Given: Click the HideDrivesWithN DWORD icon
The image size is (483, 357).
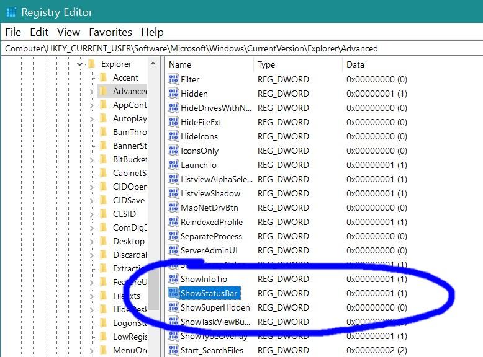Looking at the screenshot, I should [x=173, y=108].
